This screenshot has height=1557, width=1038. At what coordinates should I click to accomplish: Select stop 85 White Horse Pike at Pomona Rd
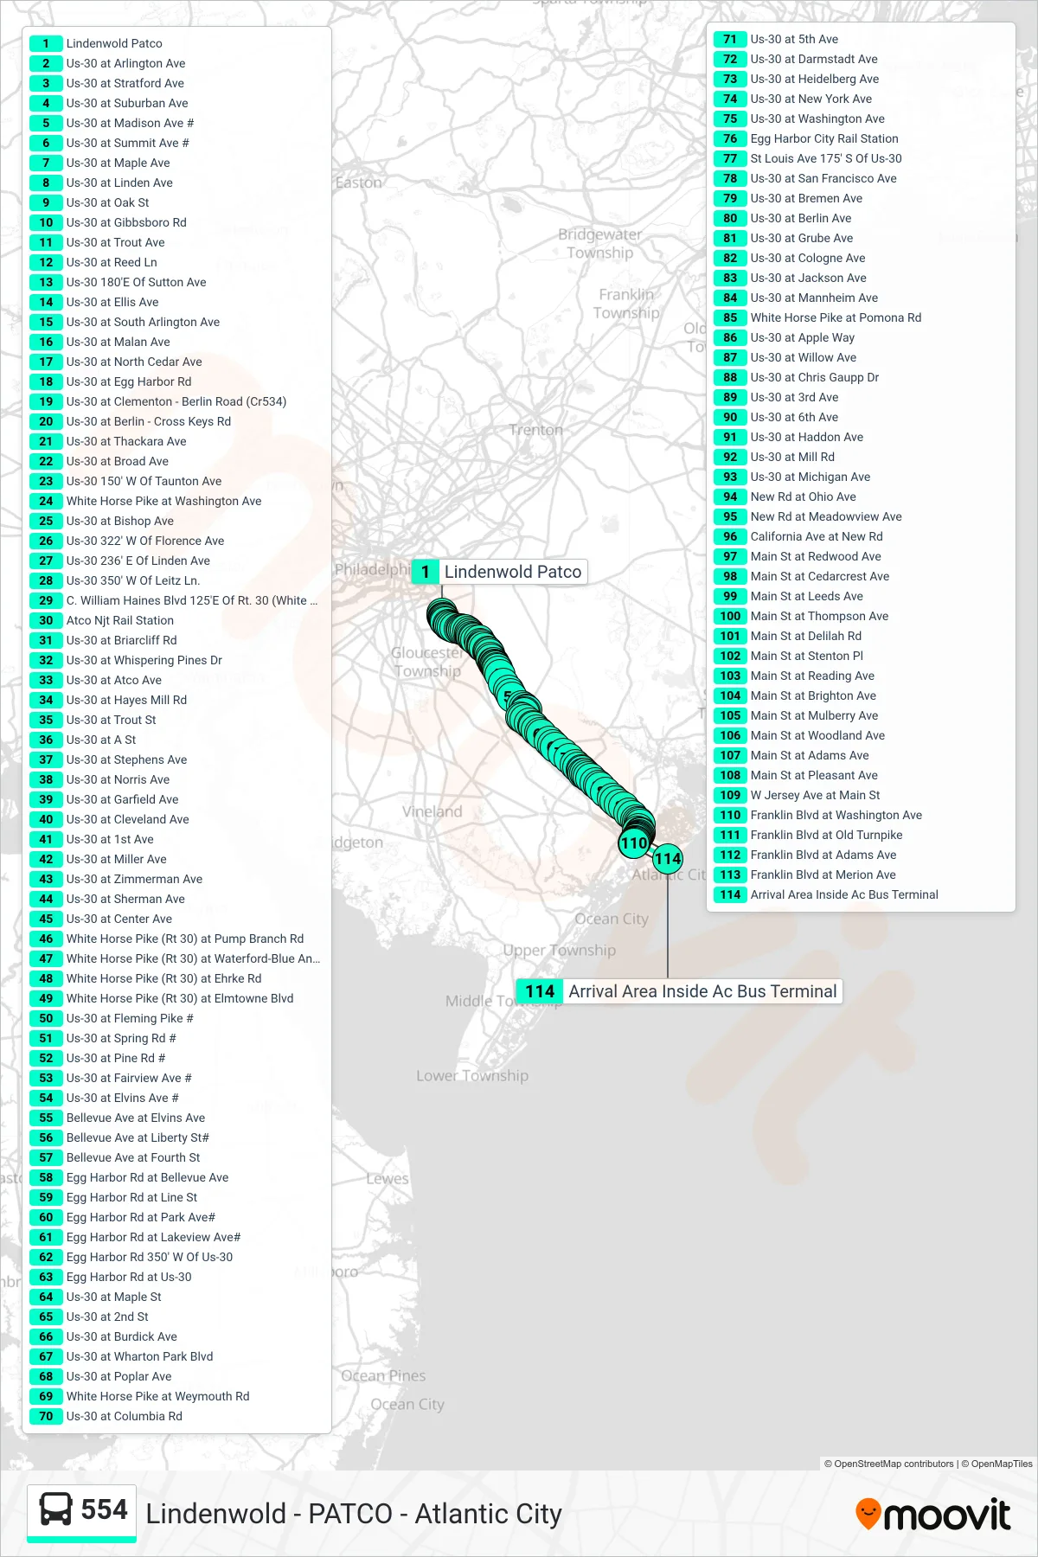[x=818, y=317]
